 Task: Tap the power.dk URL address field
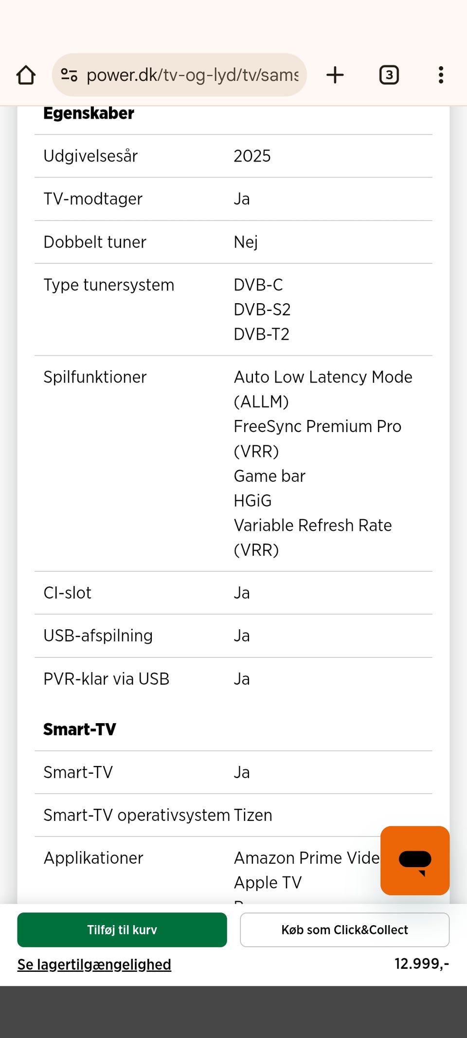[192, 75]
